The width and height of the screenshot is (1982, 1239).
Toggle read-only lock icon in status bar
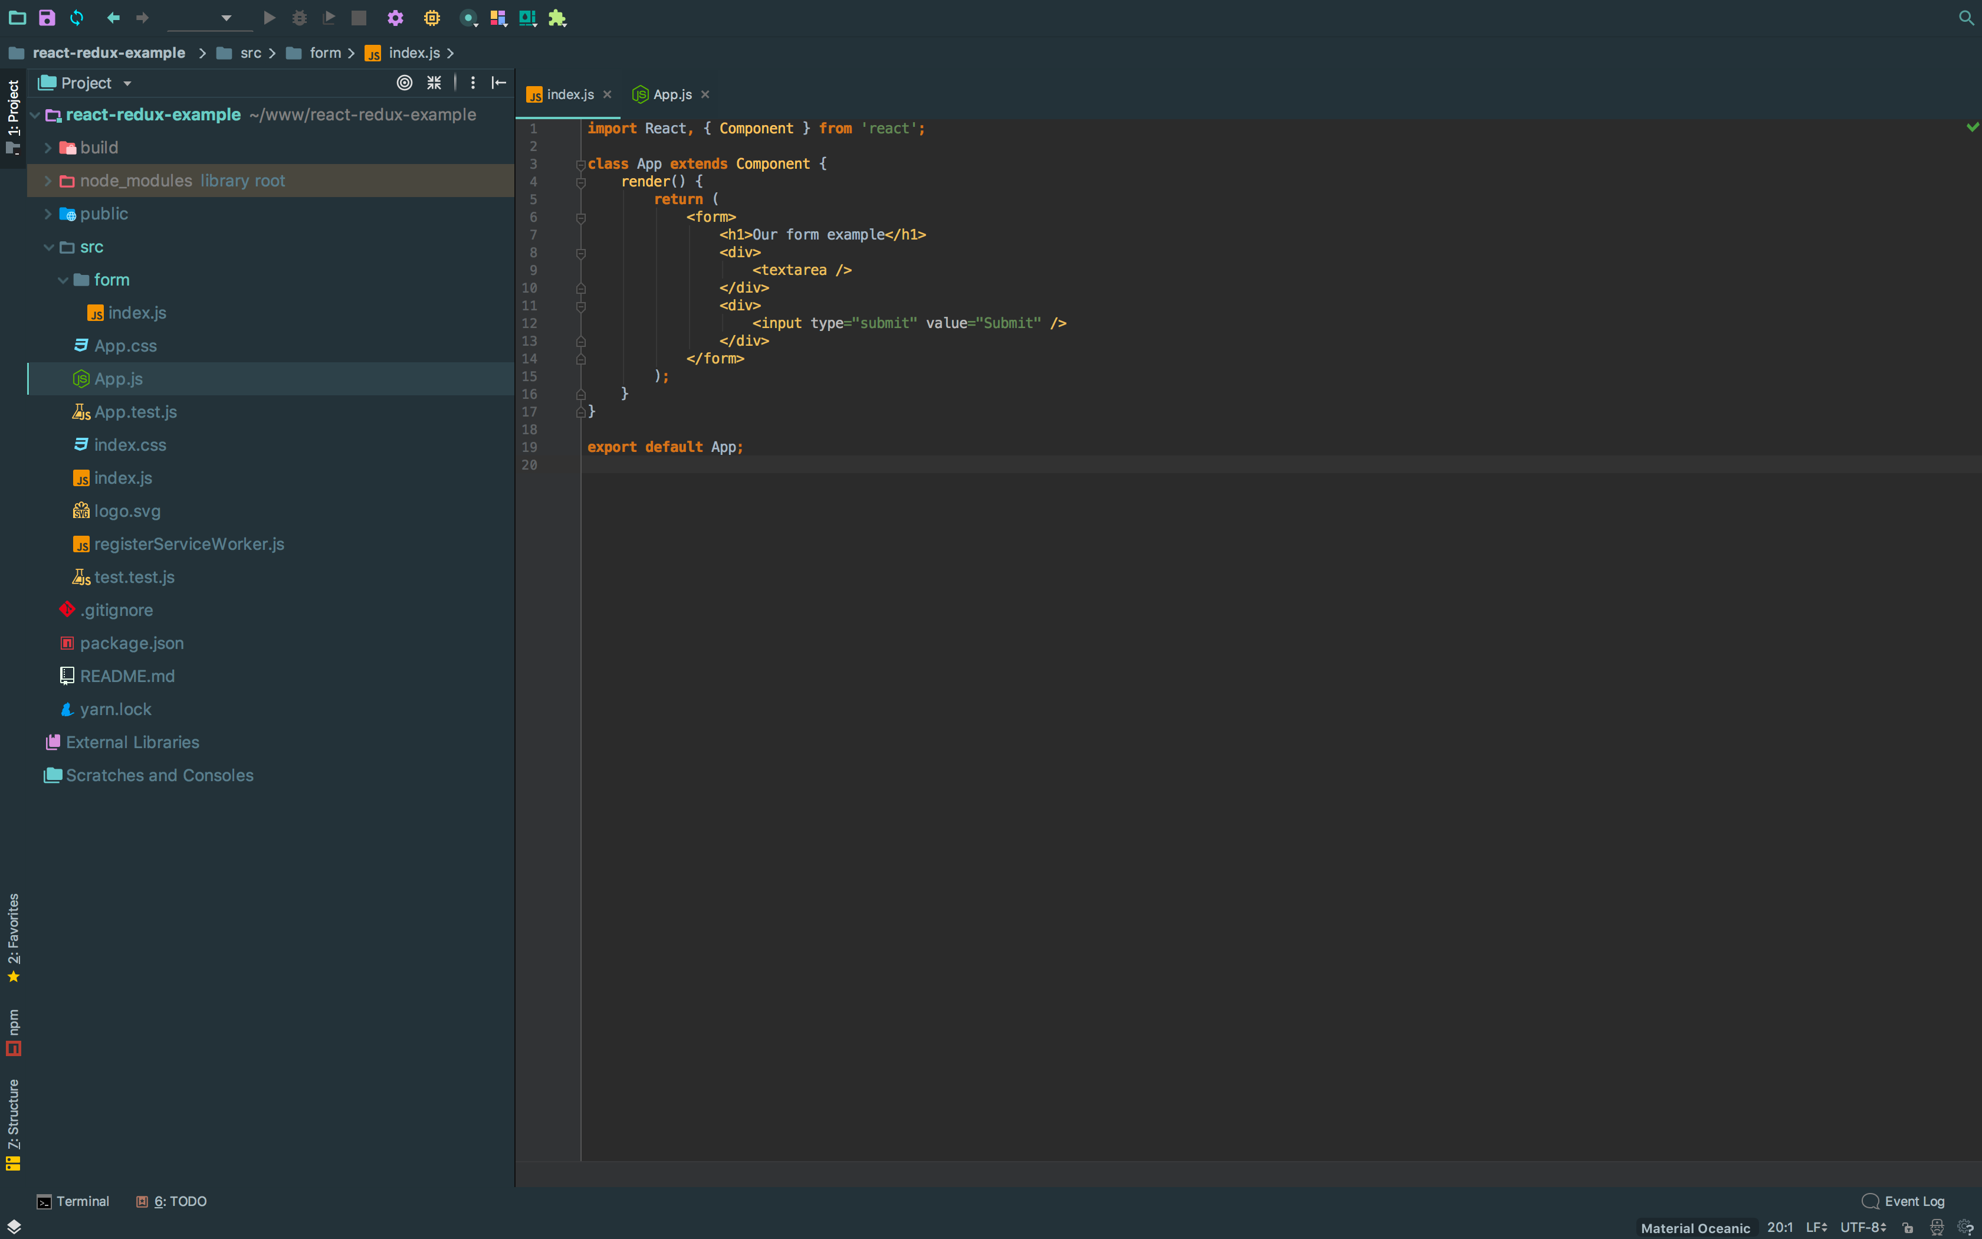(x=1908, y=1228)
